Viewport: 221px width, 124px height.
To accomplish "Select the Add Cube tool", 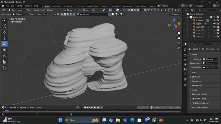I will point(4,68).
